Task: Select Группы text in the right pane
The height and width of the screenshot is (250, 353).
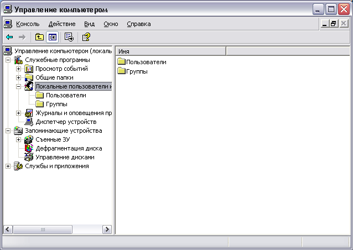Action: (x=137, y=71)
